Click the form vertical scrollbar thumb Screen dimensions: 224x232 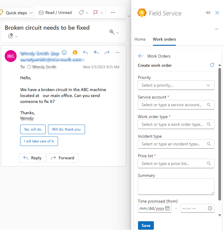coord(220,134)
